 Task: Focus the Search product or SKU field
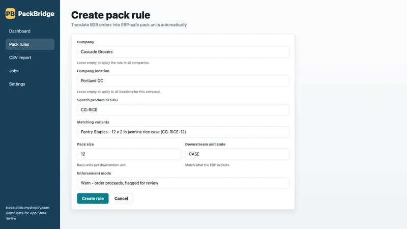(183, 110)
